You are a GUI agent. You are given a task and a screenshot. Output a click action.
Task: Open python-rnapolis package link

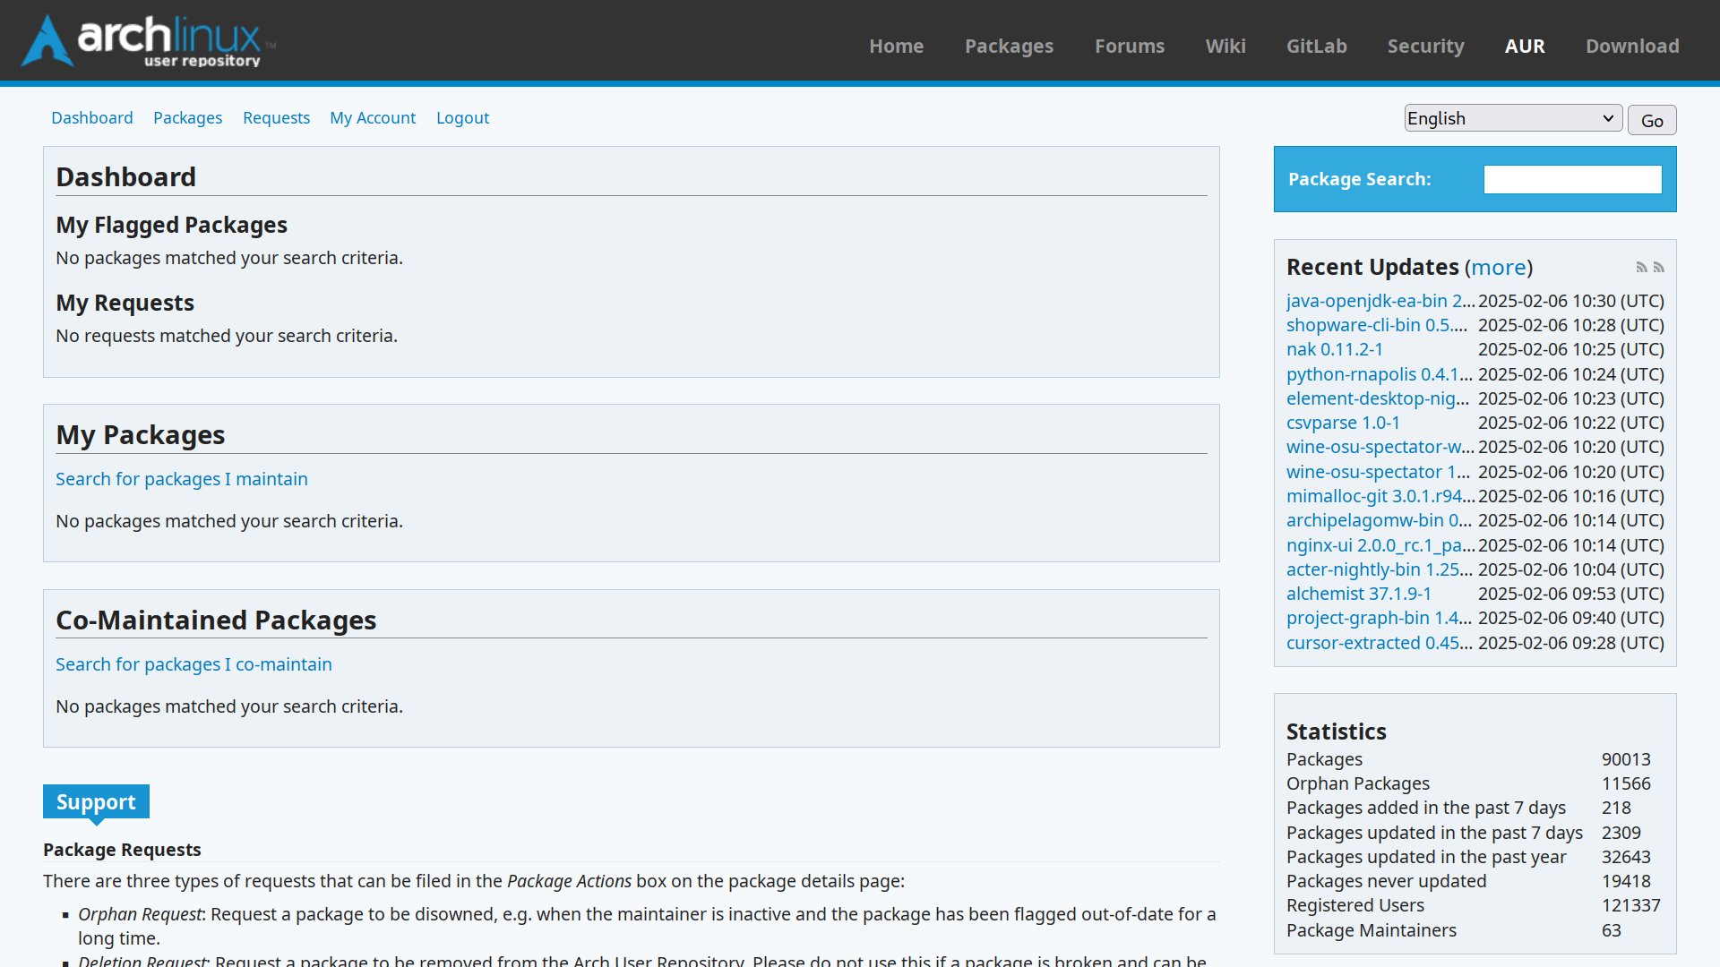point(1379,374)
